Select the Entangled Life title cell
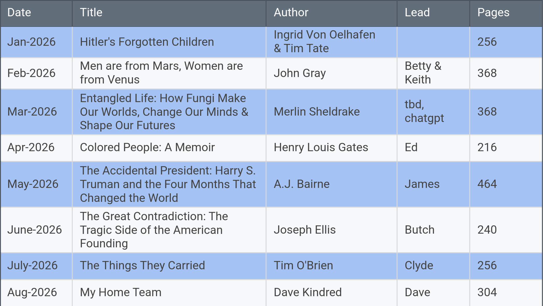Image resolution: width=543 pixels, height=306 pixels. click(164, 112)
